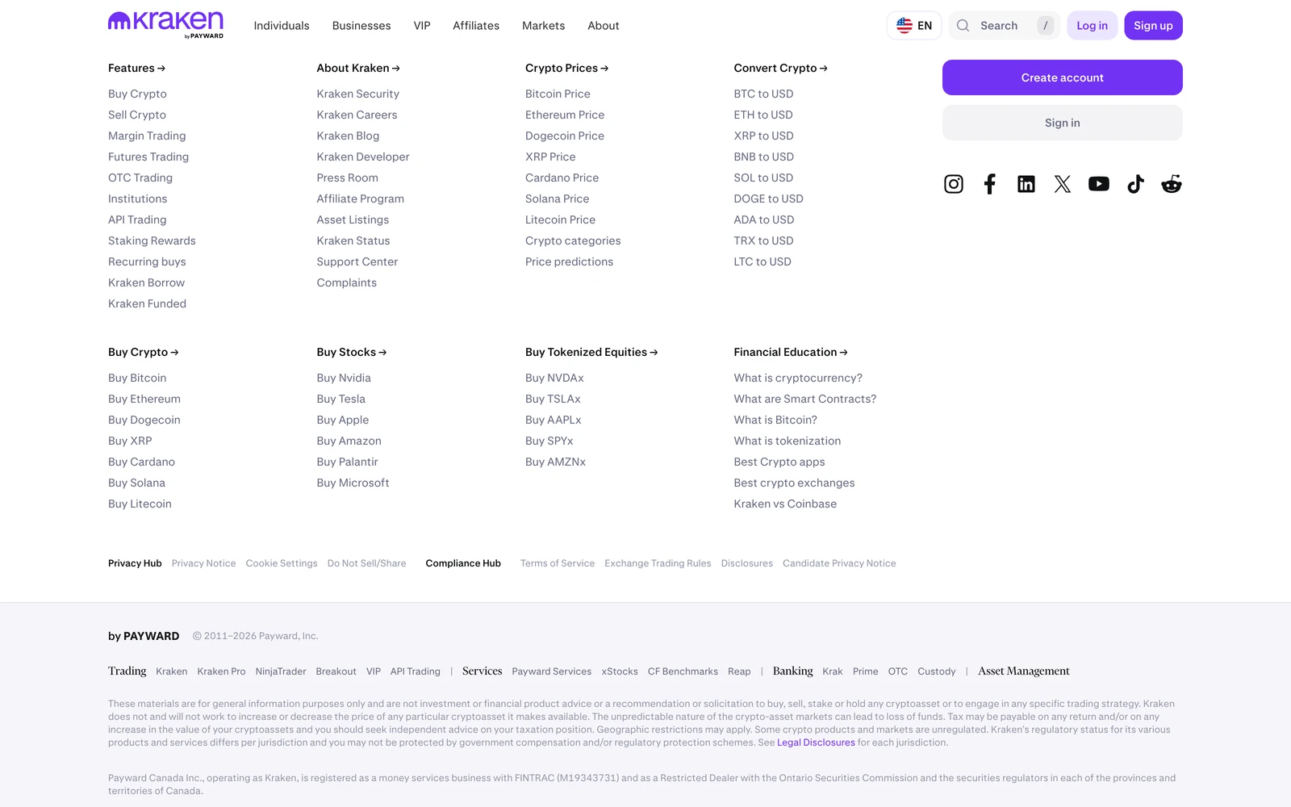Click the Kraken by Payward logo
Screen dimensions: 1291x807
[x=165, y=25]
